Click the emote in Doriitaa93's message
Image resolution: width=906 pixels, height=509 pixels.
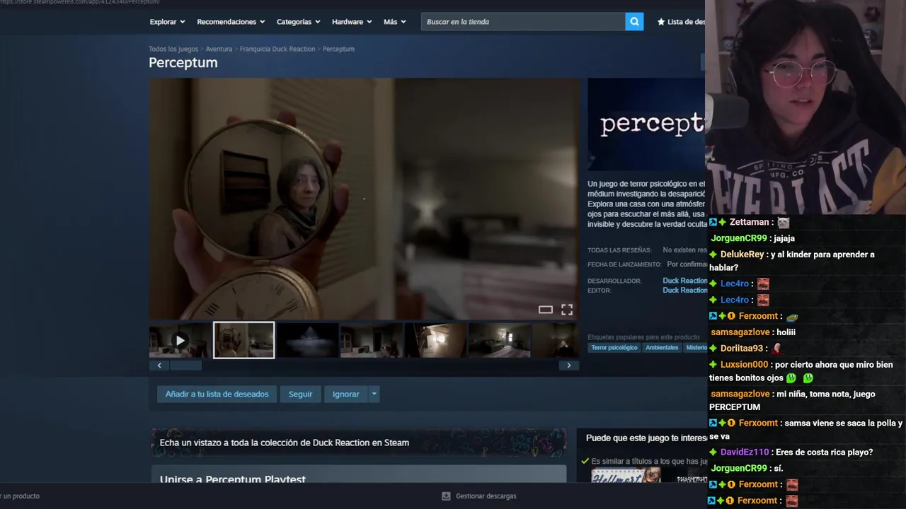777,349
